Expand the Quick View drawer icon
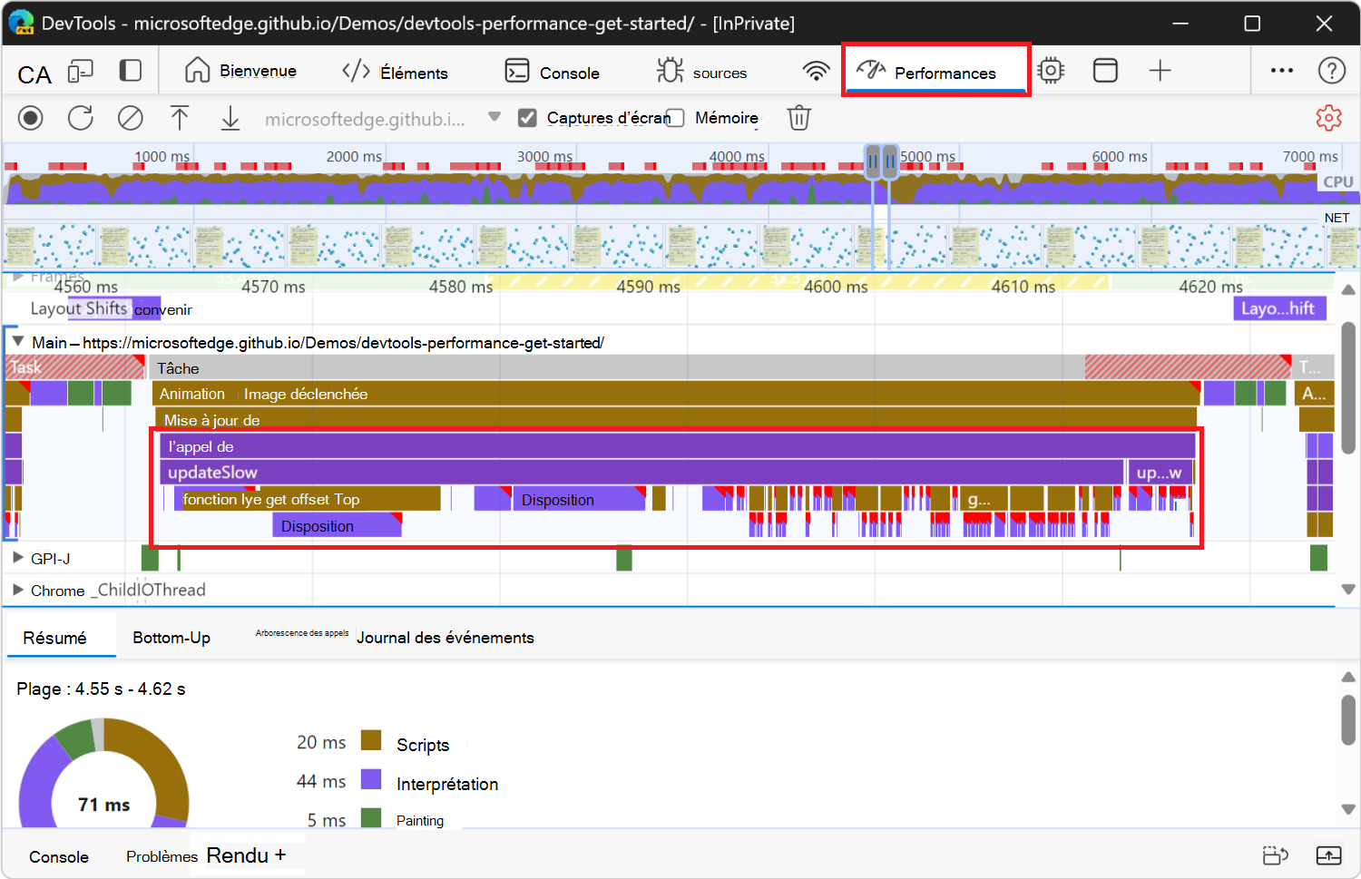 click(1328, 855)
